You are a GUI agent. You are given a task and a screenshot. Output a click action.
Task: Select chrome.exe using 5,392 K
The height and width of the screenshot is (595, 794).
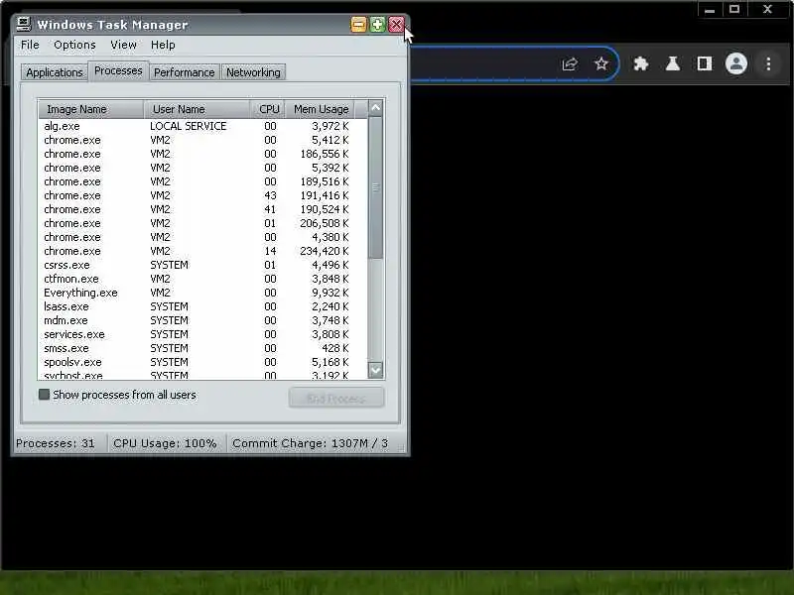pyautogui.click(x=203, y=168)
